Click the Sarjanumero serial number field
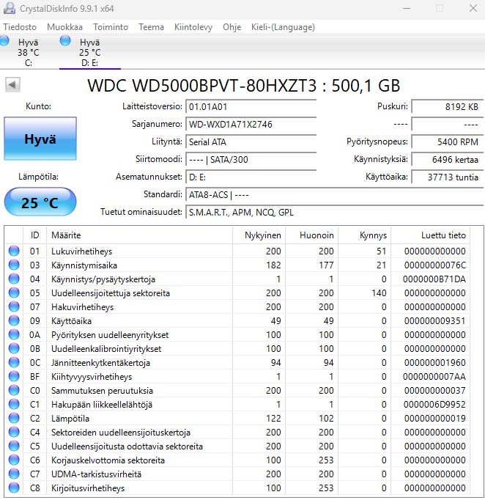485x500 pixels. coord(251,124)
